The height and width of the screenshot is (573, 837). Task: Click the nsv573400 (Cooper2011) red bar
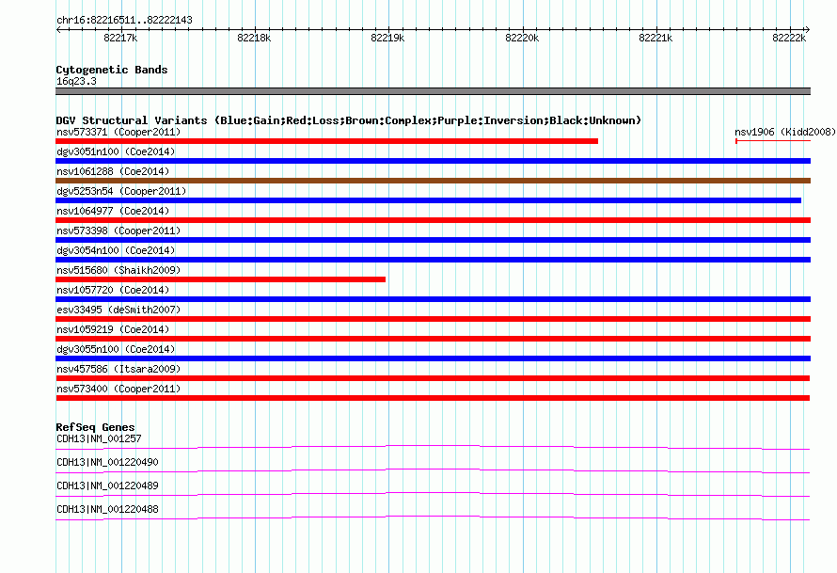(433, 398)
